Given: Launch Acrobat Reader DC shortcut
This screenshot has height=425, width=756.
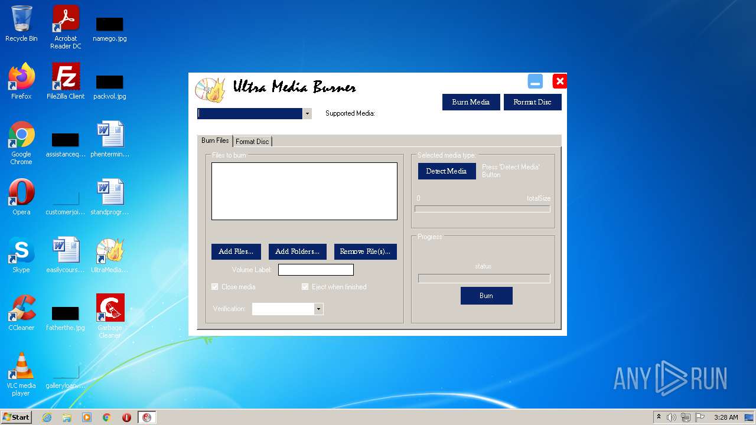Looking at the screenshot, I should pos(66,27).
